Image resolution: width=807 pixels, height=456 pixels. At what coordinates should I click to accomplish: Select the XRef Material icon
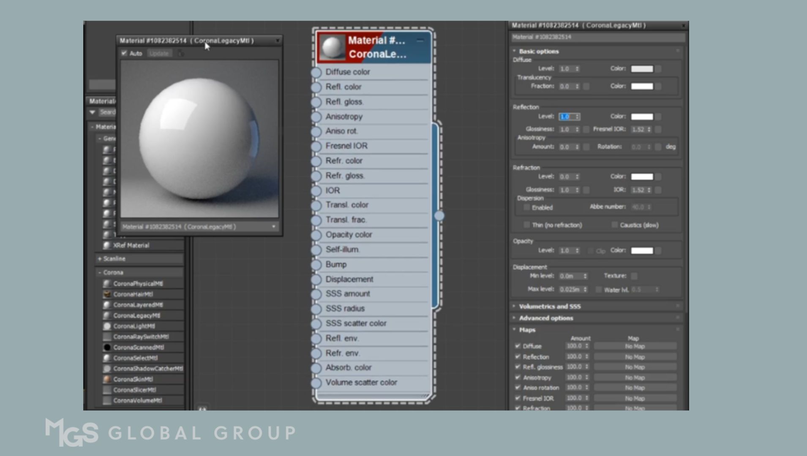click(107, 245)
